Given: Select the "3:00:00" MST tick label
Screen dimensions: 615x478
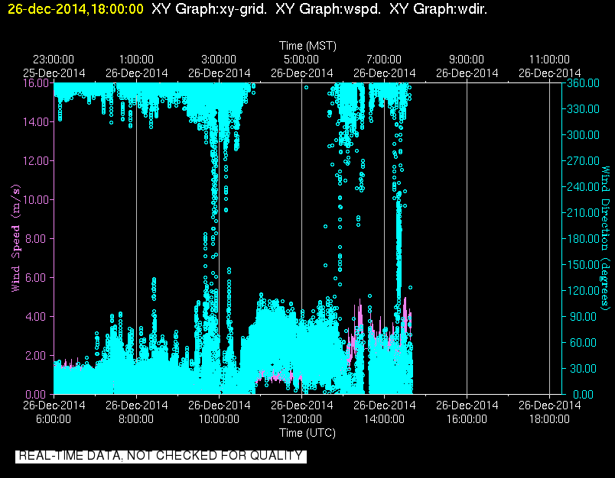Looking at the screenshot, I should (219, 60).
